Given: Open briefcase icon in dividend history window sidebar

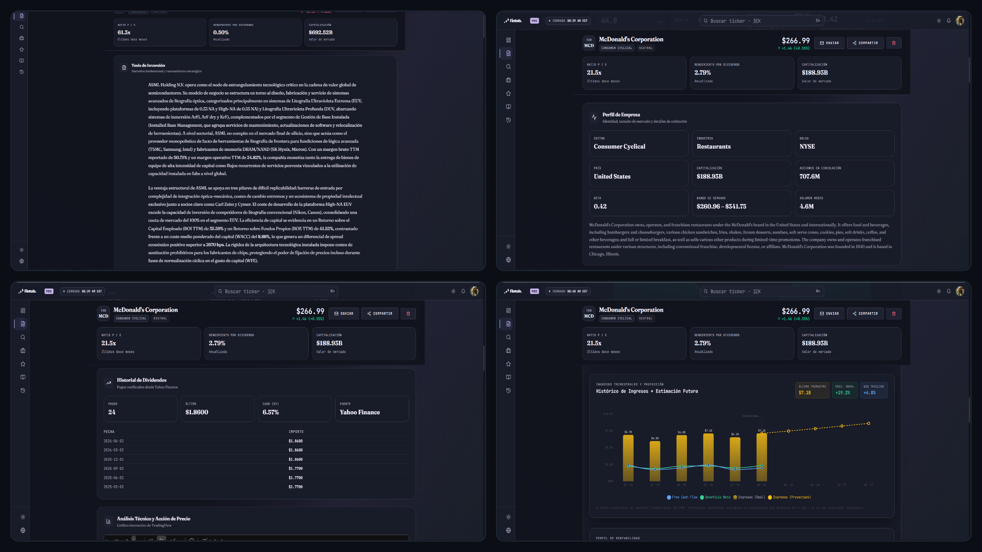Looking at the screenshot, I should click(23, 351).
